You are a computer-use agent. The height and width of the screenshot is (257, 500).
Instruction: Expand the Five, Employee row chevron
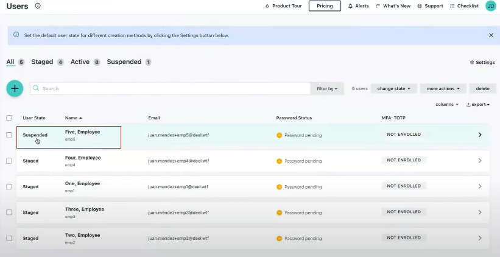[480, 135]
